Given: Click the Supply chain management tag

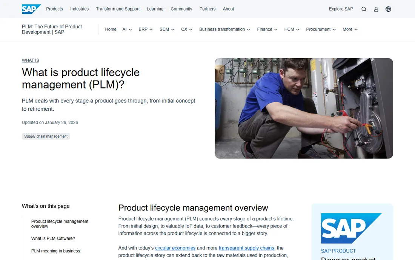Looking at the screenshot, I should coord(46,136).
